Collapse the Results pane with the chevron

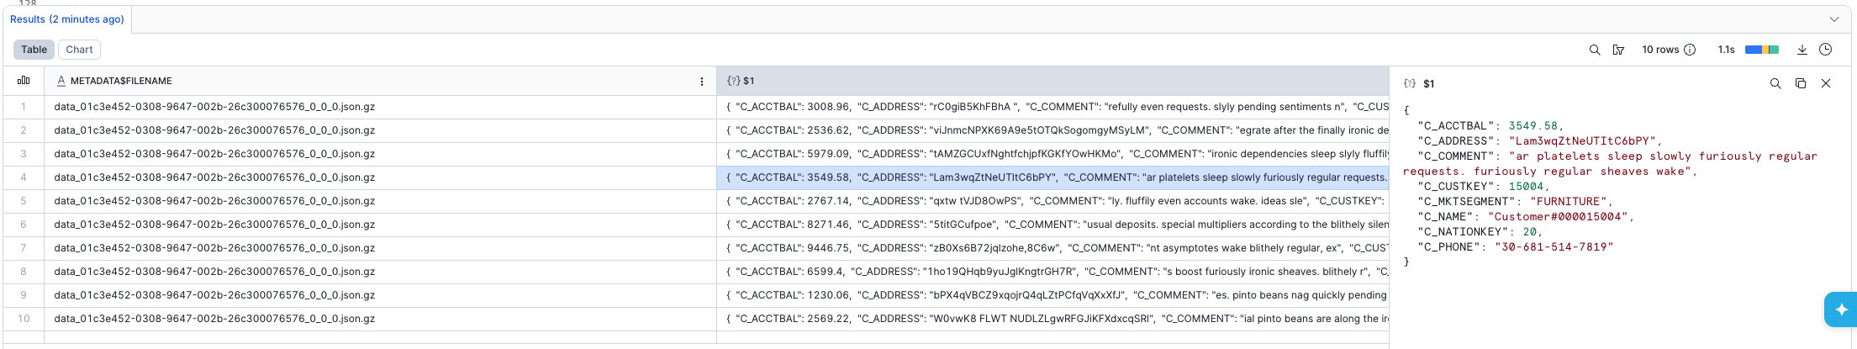pyautogui.click(x=1833, y=19)
